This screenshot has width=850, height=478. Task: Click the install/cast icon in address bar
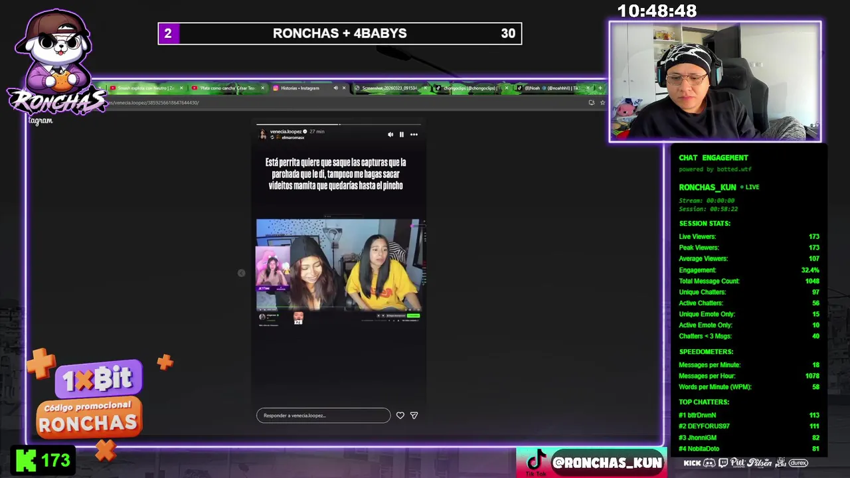tap(591, 102)
